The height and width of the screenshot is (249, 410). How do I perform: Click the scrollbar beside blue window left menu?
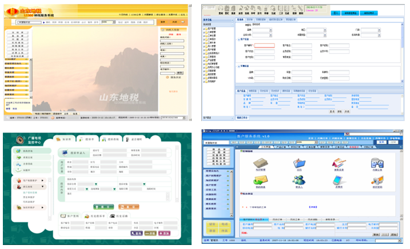pos(231,194)
